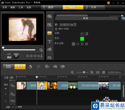
Task: Switch to the 1 捕获 step tab
Action: 52,7
